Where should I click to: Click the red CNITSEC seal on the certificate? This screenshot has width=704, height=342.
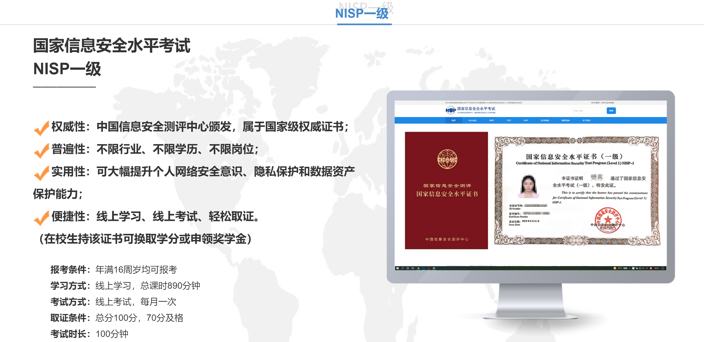click(608, 220)
